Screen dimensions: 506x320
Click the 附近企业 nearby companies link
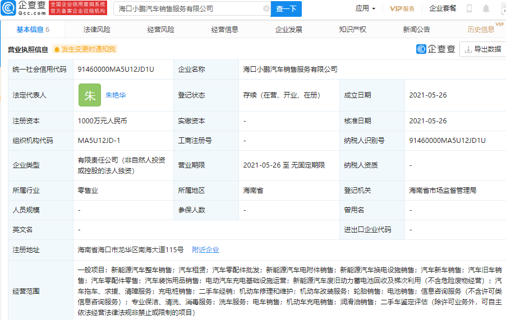(205, 250)
